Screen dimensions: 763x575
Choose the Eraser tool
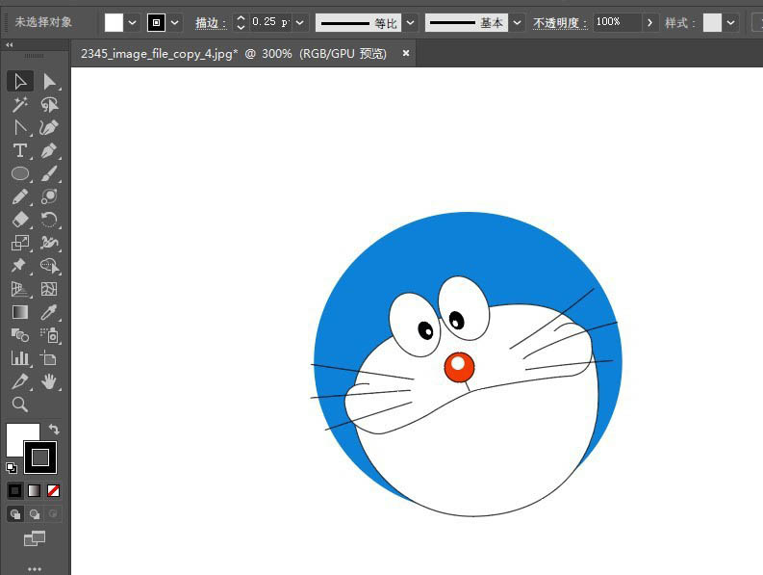[20, 220]
